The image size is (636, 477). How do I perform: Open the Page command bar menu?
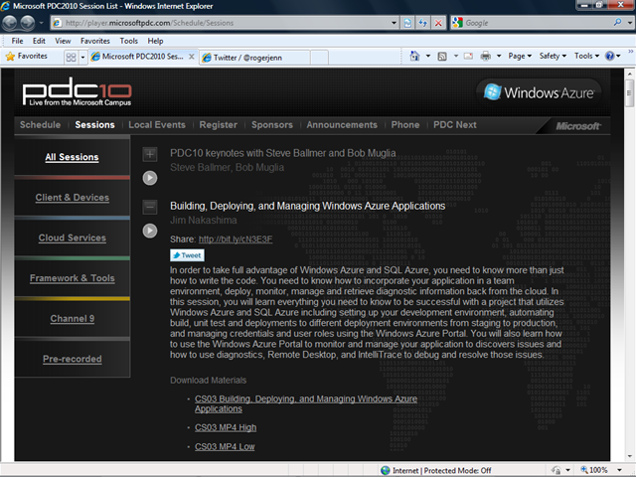point(520,56)
